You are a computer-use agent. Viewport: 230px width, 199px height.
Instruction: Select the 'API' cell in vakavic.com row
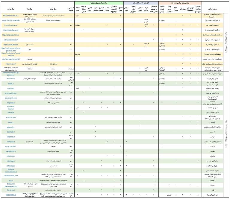coord(71,156)
